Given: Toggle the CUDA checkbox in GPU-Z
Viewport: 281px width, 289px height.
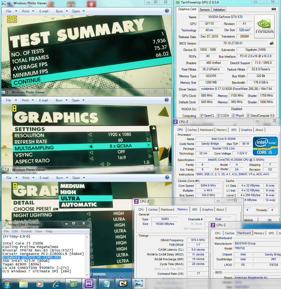Looking at the screenshot, I should click(x=218, y=116).
